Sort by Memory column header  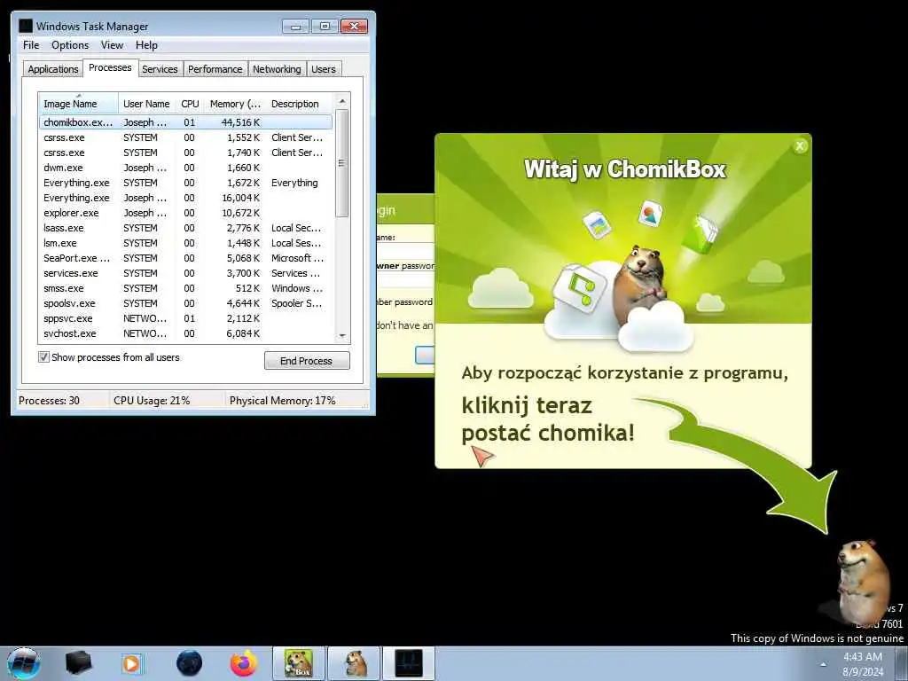coord(235,104)
